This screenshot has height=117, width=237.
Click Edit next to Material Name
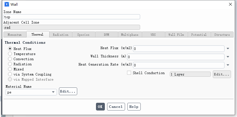point(68,91)
